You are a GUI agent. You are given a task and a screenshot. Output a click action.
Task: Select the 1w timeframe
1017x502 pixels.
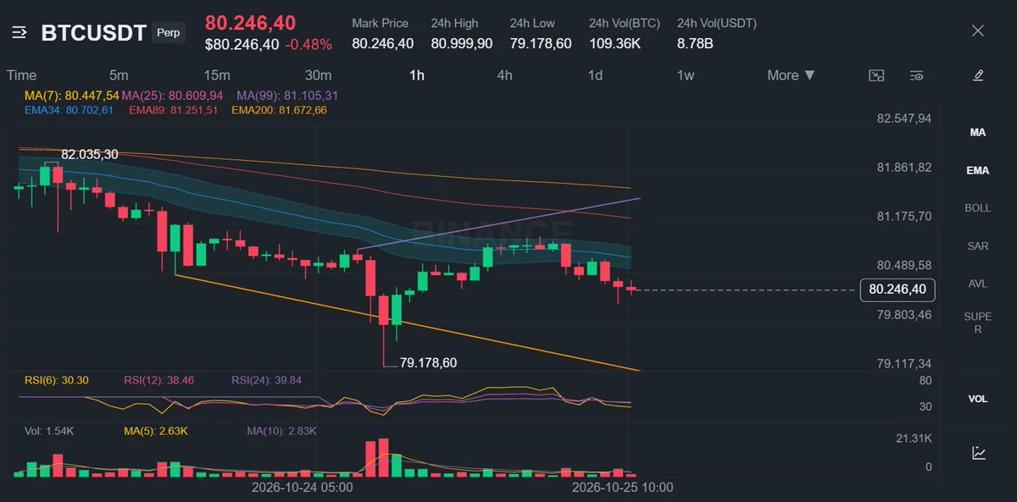685,75
